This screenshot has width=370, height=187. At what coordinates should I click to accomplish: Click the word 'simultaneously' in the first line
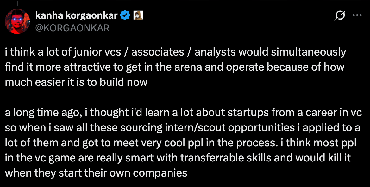pos(308,52)
